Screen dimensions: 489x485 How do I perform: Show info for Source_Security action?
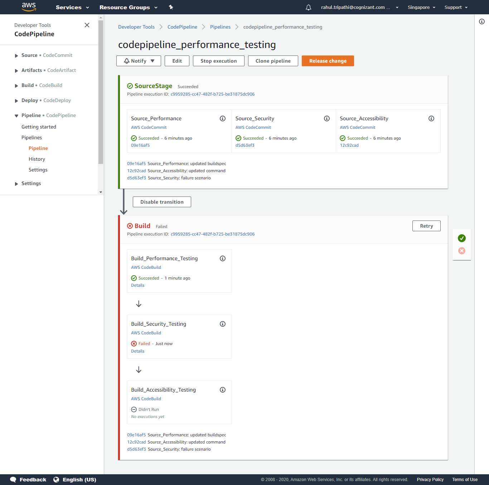point(327,118)
